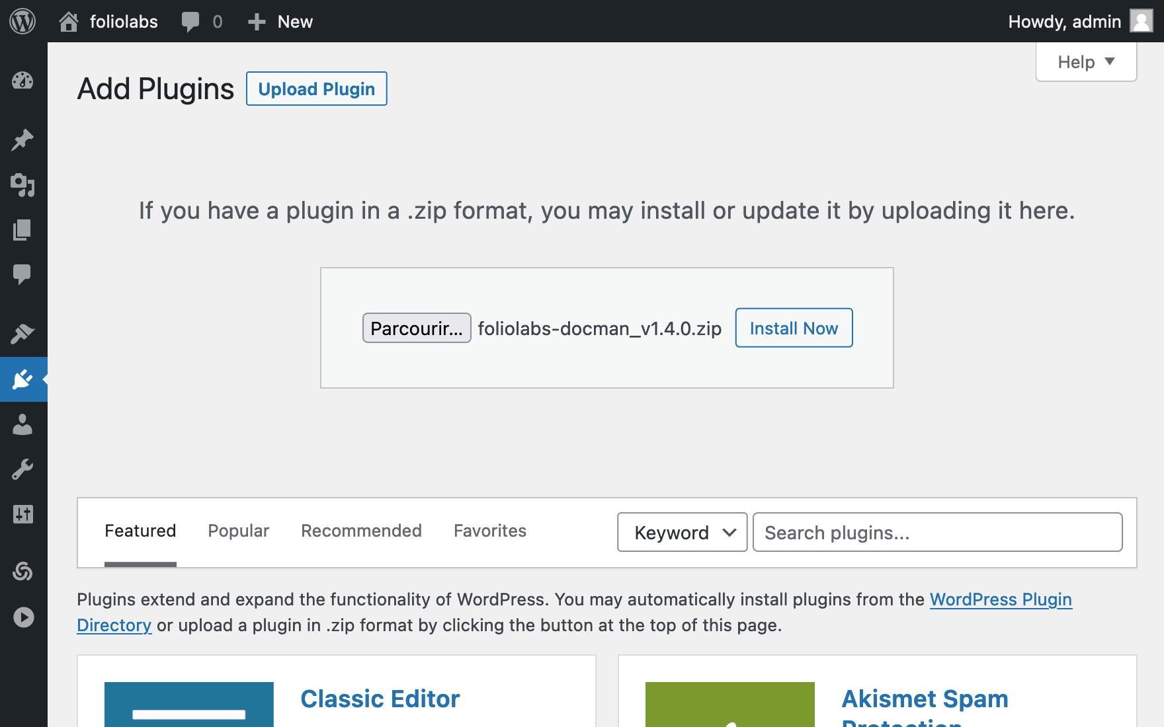Open the swirl plugin sidebar icon

[x=22, y=572]
